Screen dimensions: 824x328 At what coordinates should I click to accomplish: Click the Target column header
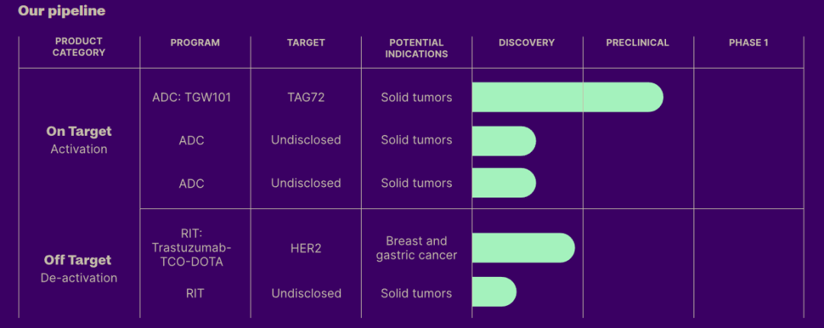tap(305, 43)
